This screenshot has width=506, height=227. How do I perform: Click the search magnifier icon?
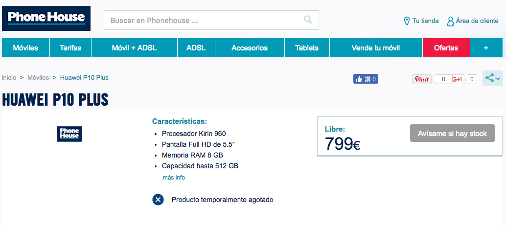(x=308, y=20)
